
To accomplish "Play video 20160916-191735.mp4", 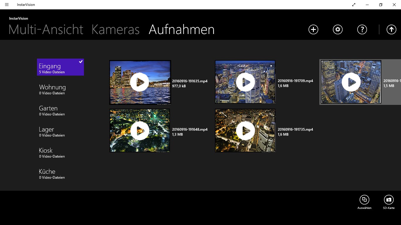I will (245, 131).
